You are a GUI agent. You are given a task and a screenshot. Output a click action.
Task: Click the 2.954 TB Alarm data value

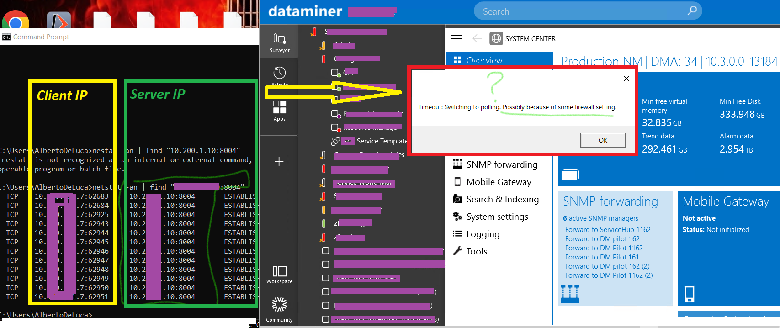coord(736,149)
